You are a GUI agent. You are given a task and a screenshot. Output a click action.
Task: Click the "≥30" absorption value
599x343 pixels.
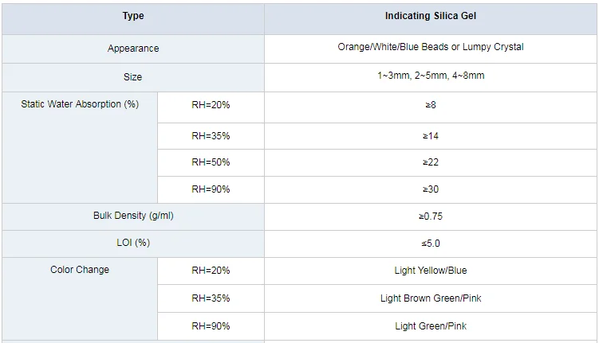pyautogui.click(x=431, y=189)
